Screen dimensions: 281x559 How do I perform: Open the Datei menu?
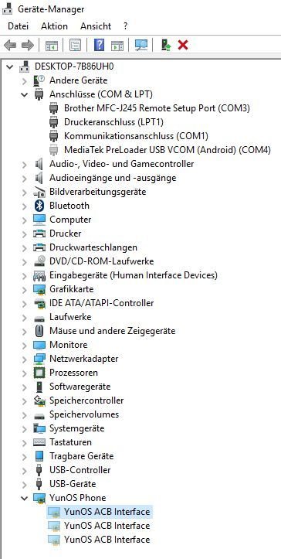(x=19, y=26)
